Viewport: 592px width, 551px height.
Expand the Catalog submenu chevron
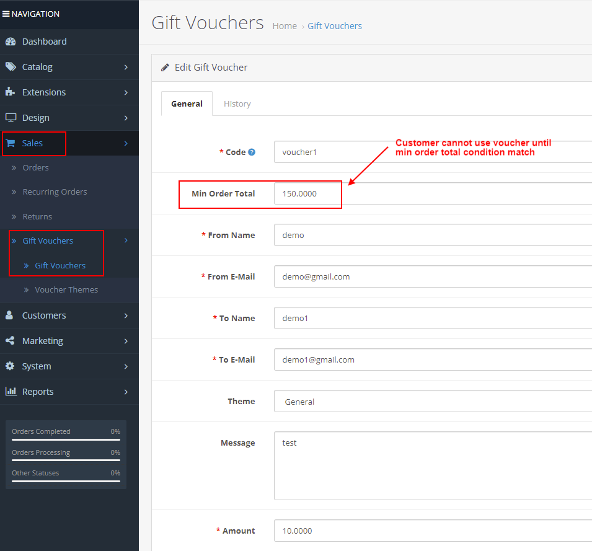pos(126,66)
